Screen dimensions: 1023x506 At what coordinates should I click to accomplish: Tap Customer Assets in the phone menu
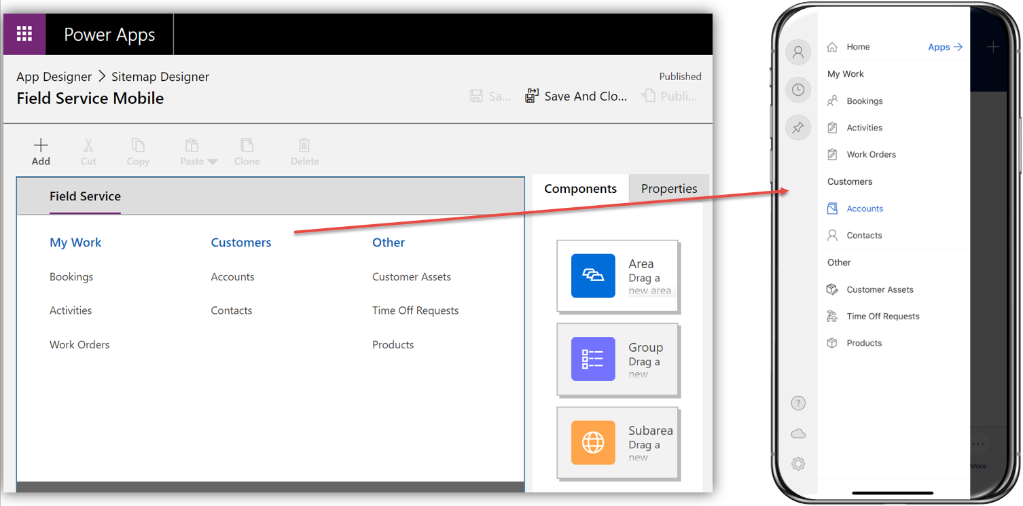[x=880, y=289]
